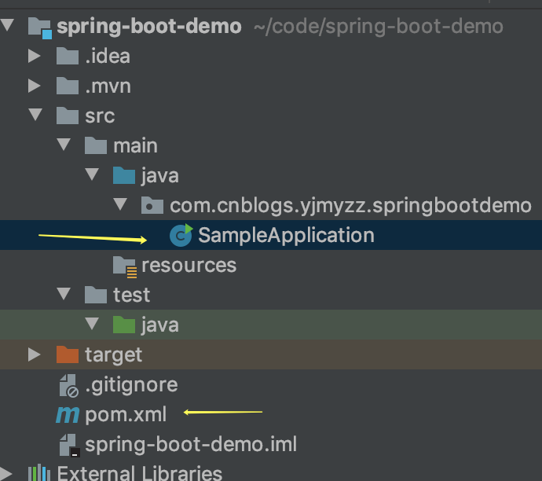Expand the External Libraries node
This screenshot has width=542, height=481.
(5, 473)
